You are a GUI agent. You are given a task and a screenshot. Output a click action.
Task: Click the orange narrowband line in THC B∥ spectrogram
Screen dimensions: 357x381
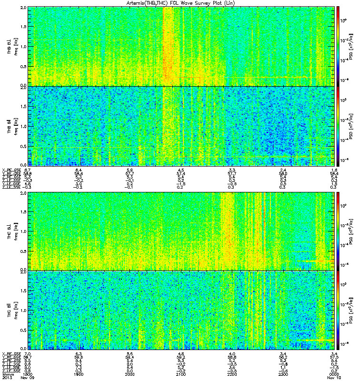point(316,340)
